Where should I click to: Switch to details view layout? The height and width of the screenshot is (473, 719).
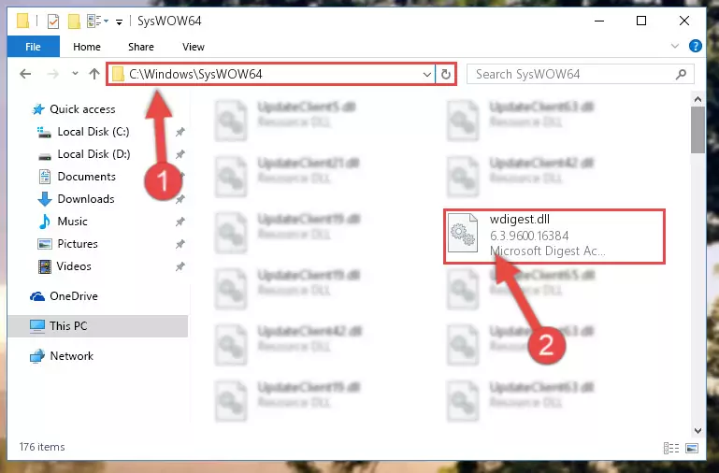pyautogui.click(x=671, y=448)
